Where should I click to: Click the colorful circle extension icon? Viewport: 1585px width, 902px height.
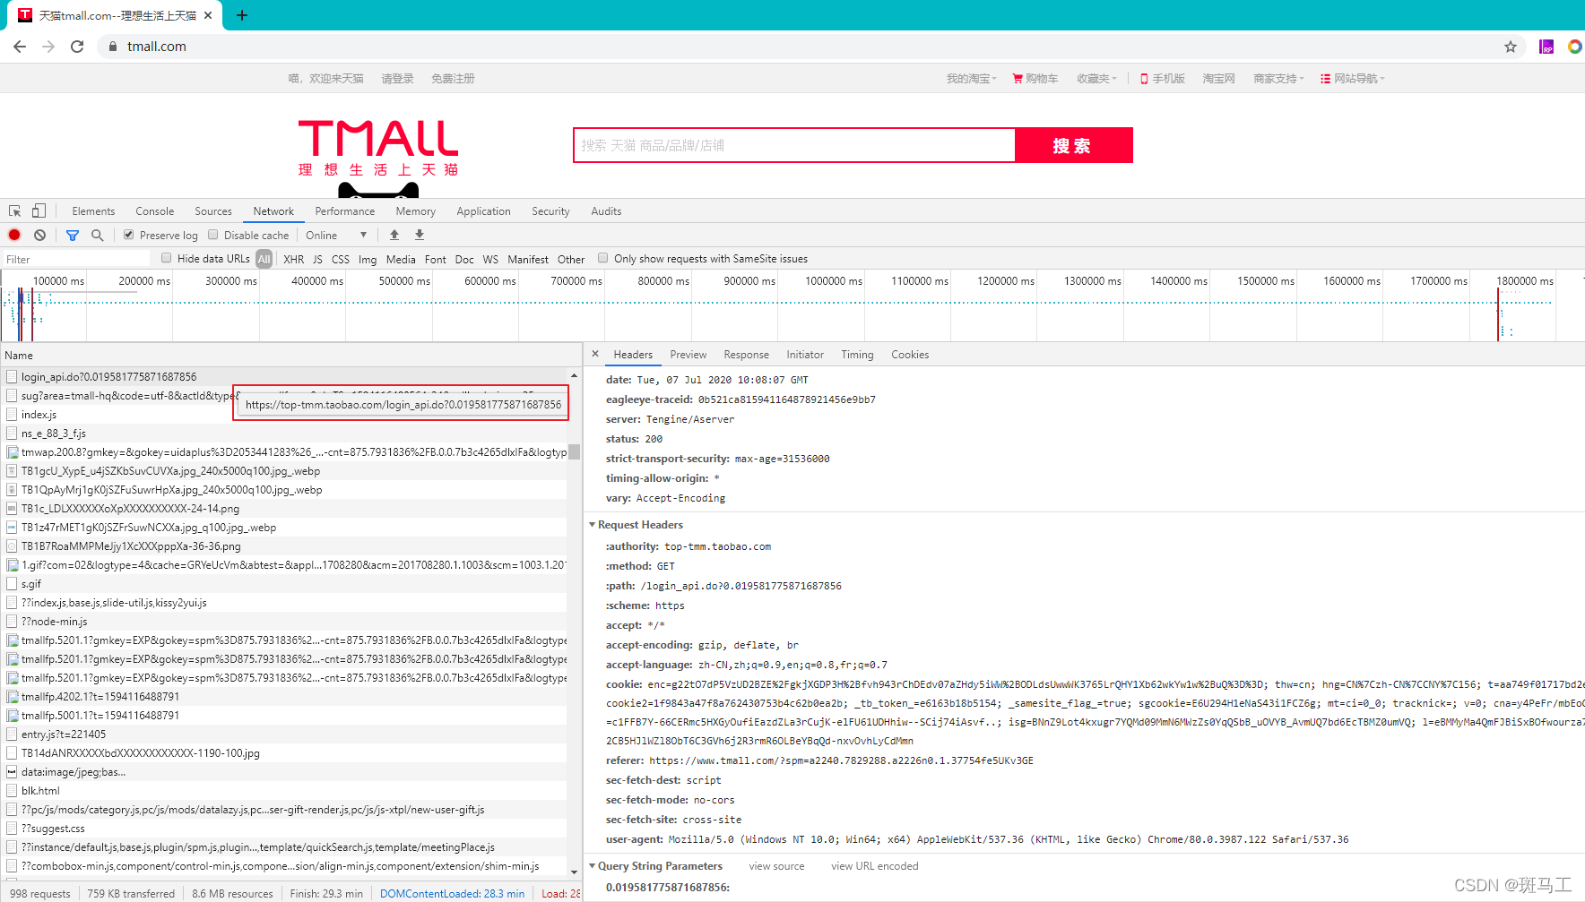pyautogui.click(x=1575, y=47)
